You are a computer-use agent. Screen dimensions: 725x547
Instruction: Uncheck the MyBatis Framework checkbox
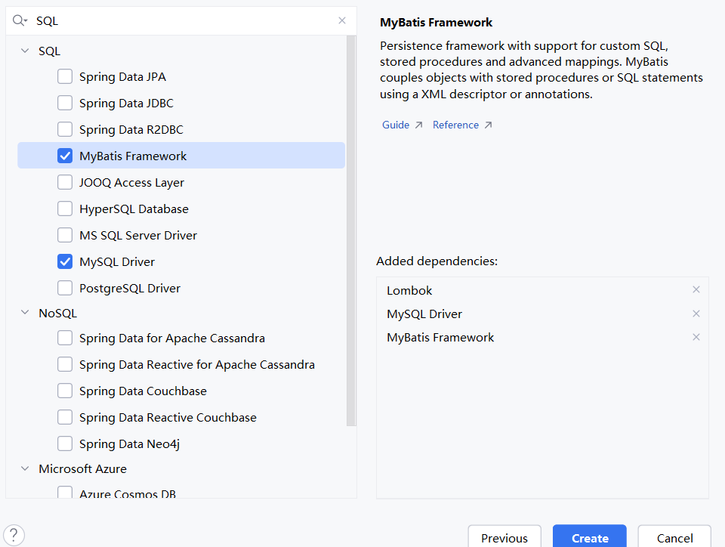click(66, 156)
